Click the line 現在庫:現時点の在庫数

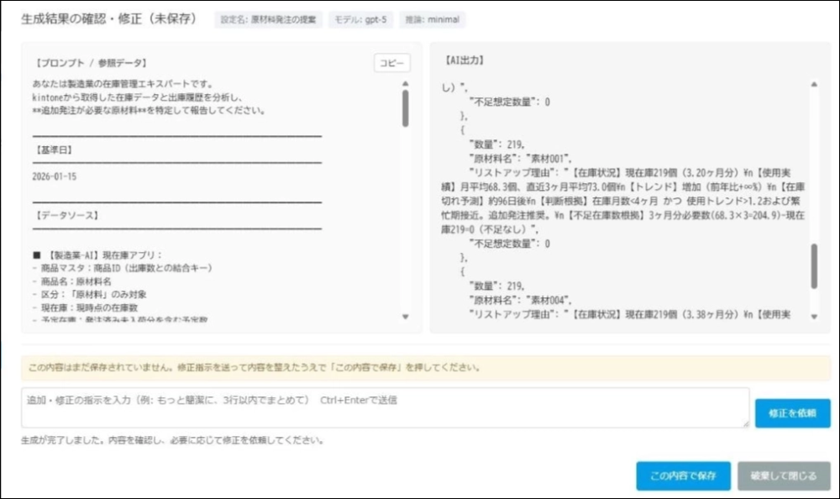click(x=85, y=307)
